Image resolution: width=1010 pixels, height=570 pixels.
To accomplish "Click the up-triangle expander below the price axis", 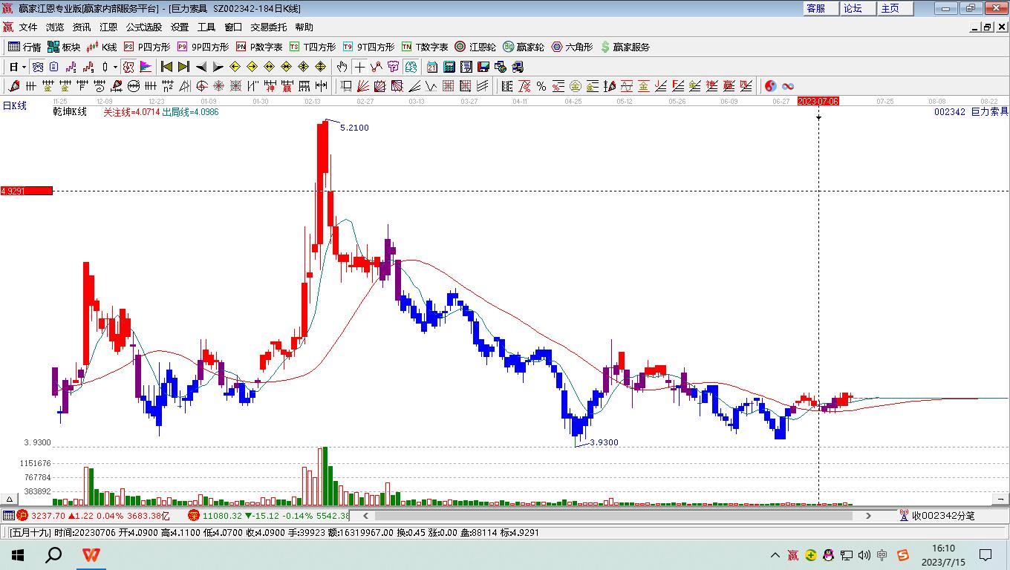I will click(10, 499).
